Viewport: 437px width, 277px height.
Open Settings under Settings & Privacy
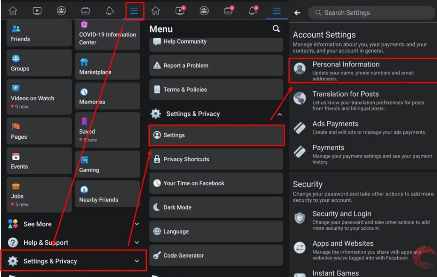(216, 135)
